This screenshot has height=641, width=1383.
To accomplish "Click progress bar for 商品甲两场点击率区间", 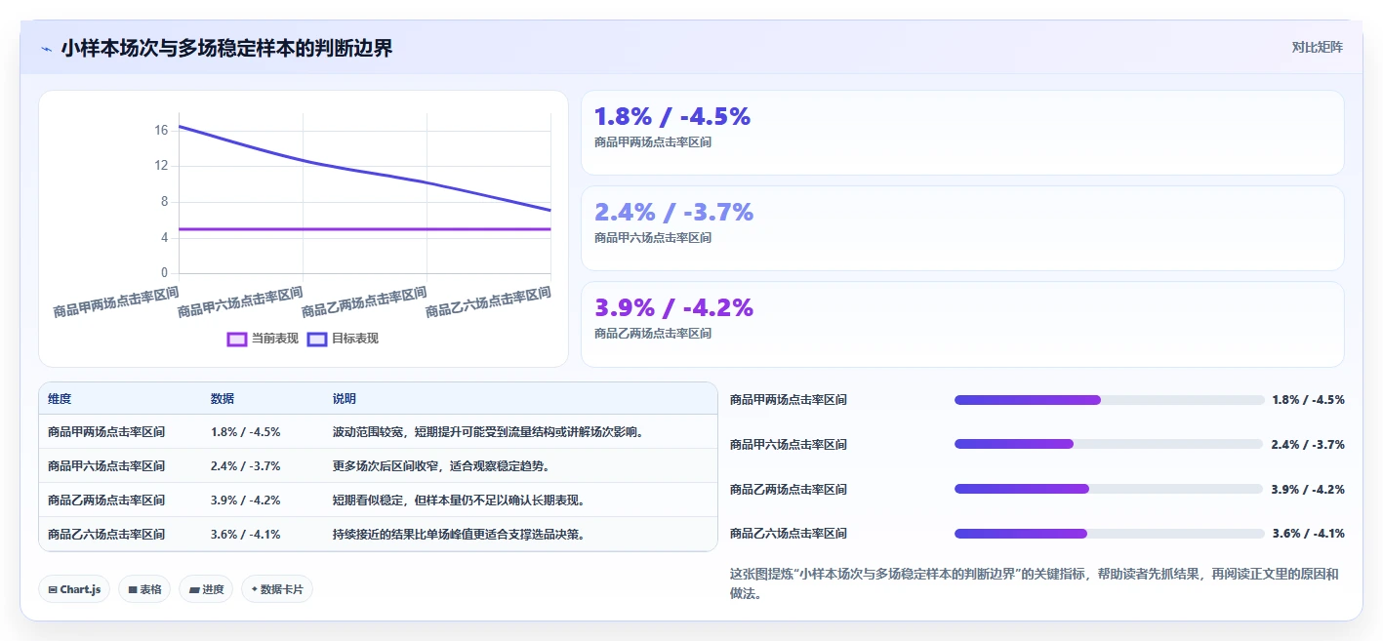I will (x=1109, y=399).
